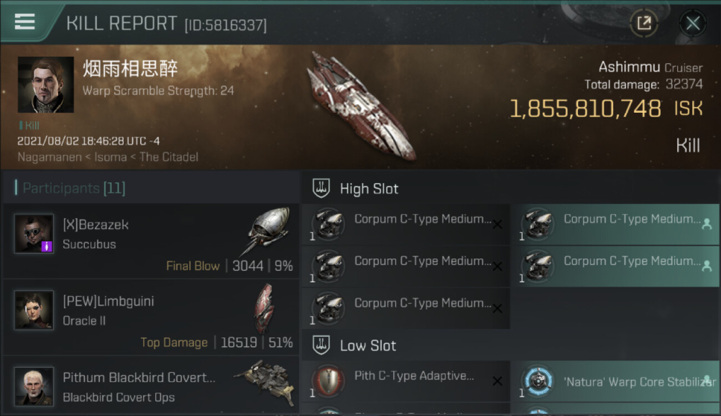Screen dimensions: 721x416
Task: Select Pithum Blackbird Covert participant entry
Action: (151, 386)
